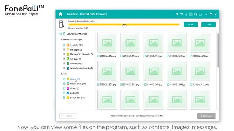Click the FonePaw Android Data Recovery title
This screenshot has width=234, height=131.
point(87,14)
